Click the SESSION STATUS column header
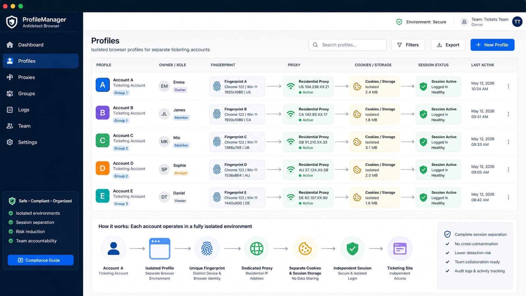 pos(434,65)
